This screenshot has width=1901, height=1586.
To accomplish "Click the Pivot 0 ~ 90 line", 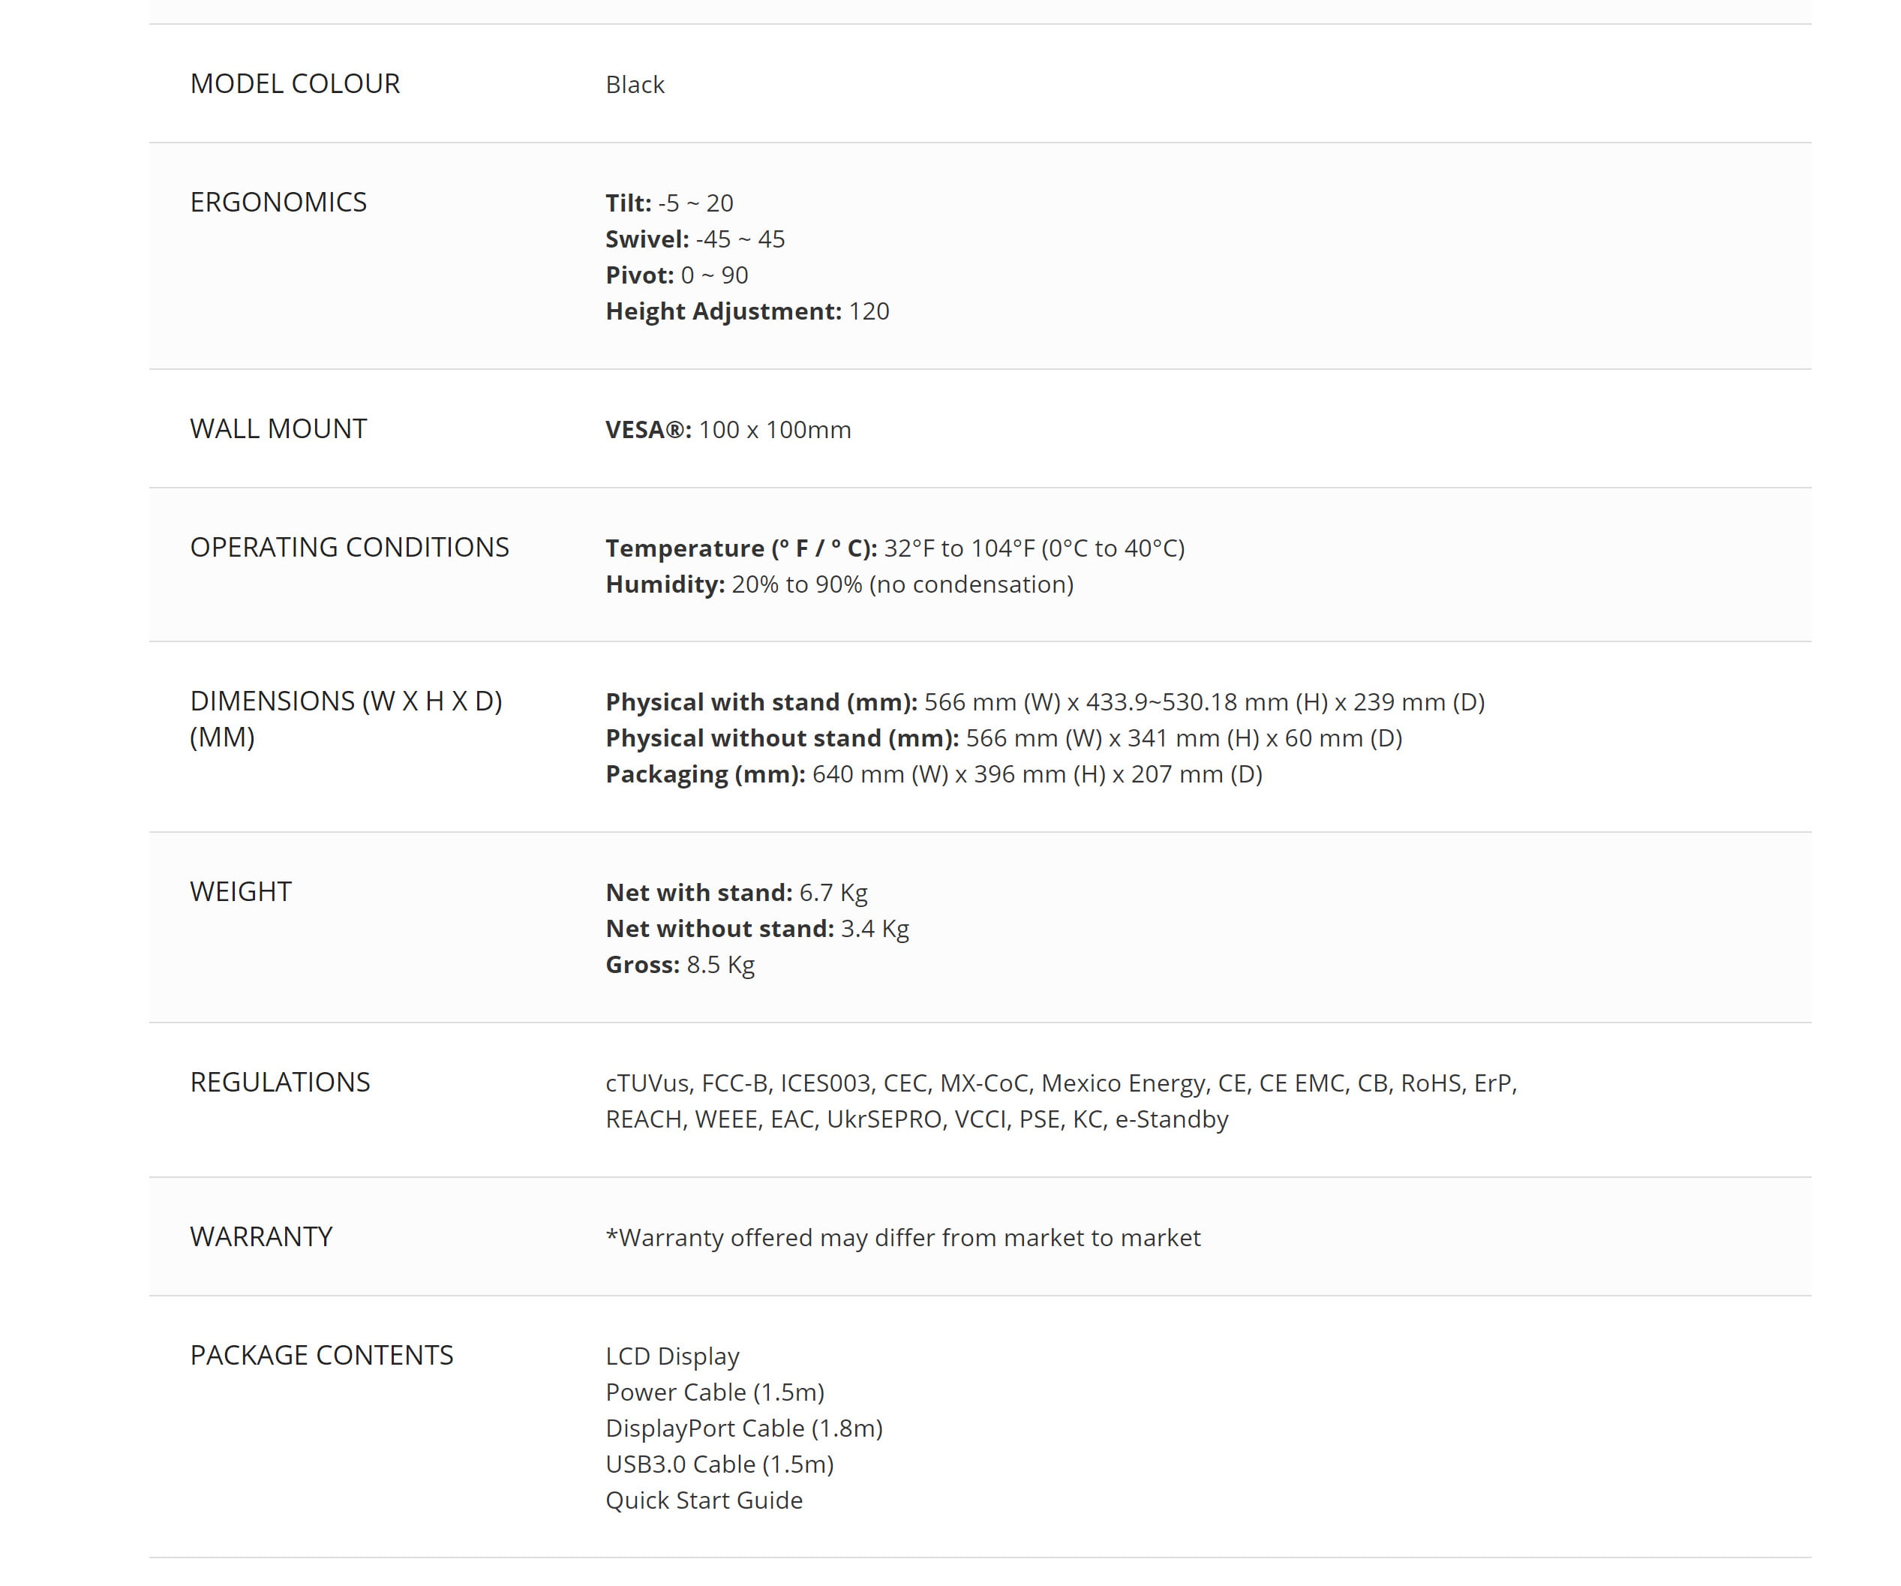I will click(x=676, y=275).
